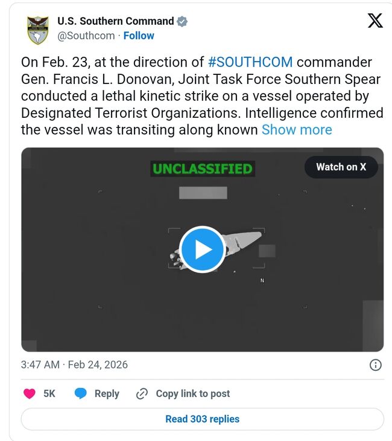Follow the Southcom account
Viewport: 392px width, 441px height.
[x=139, y=36]
